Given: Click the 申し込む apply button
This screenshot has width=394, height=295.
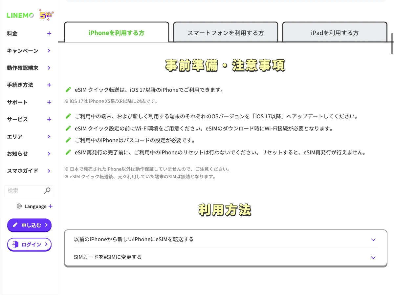Looking at the screenshot, I should [x=29, y=225].
